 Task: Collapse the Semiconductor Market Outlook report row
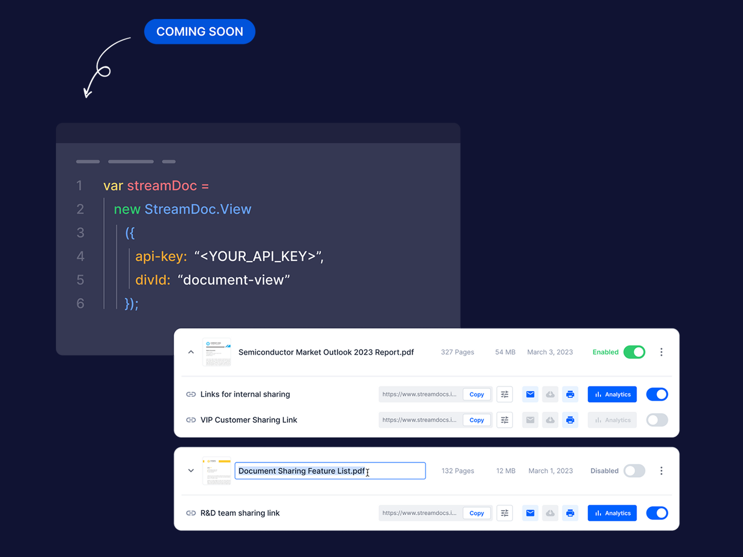190,352
